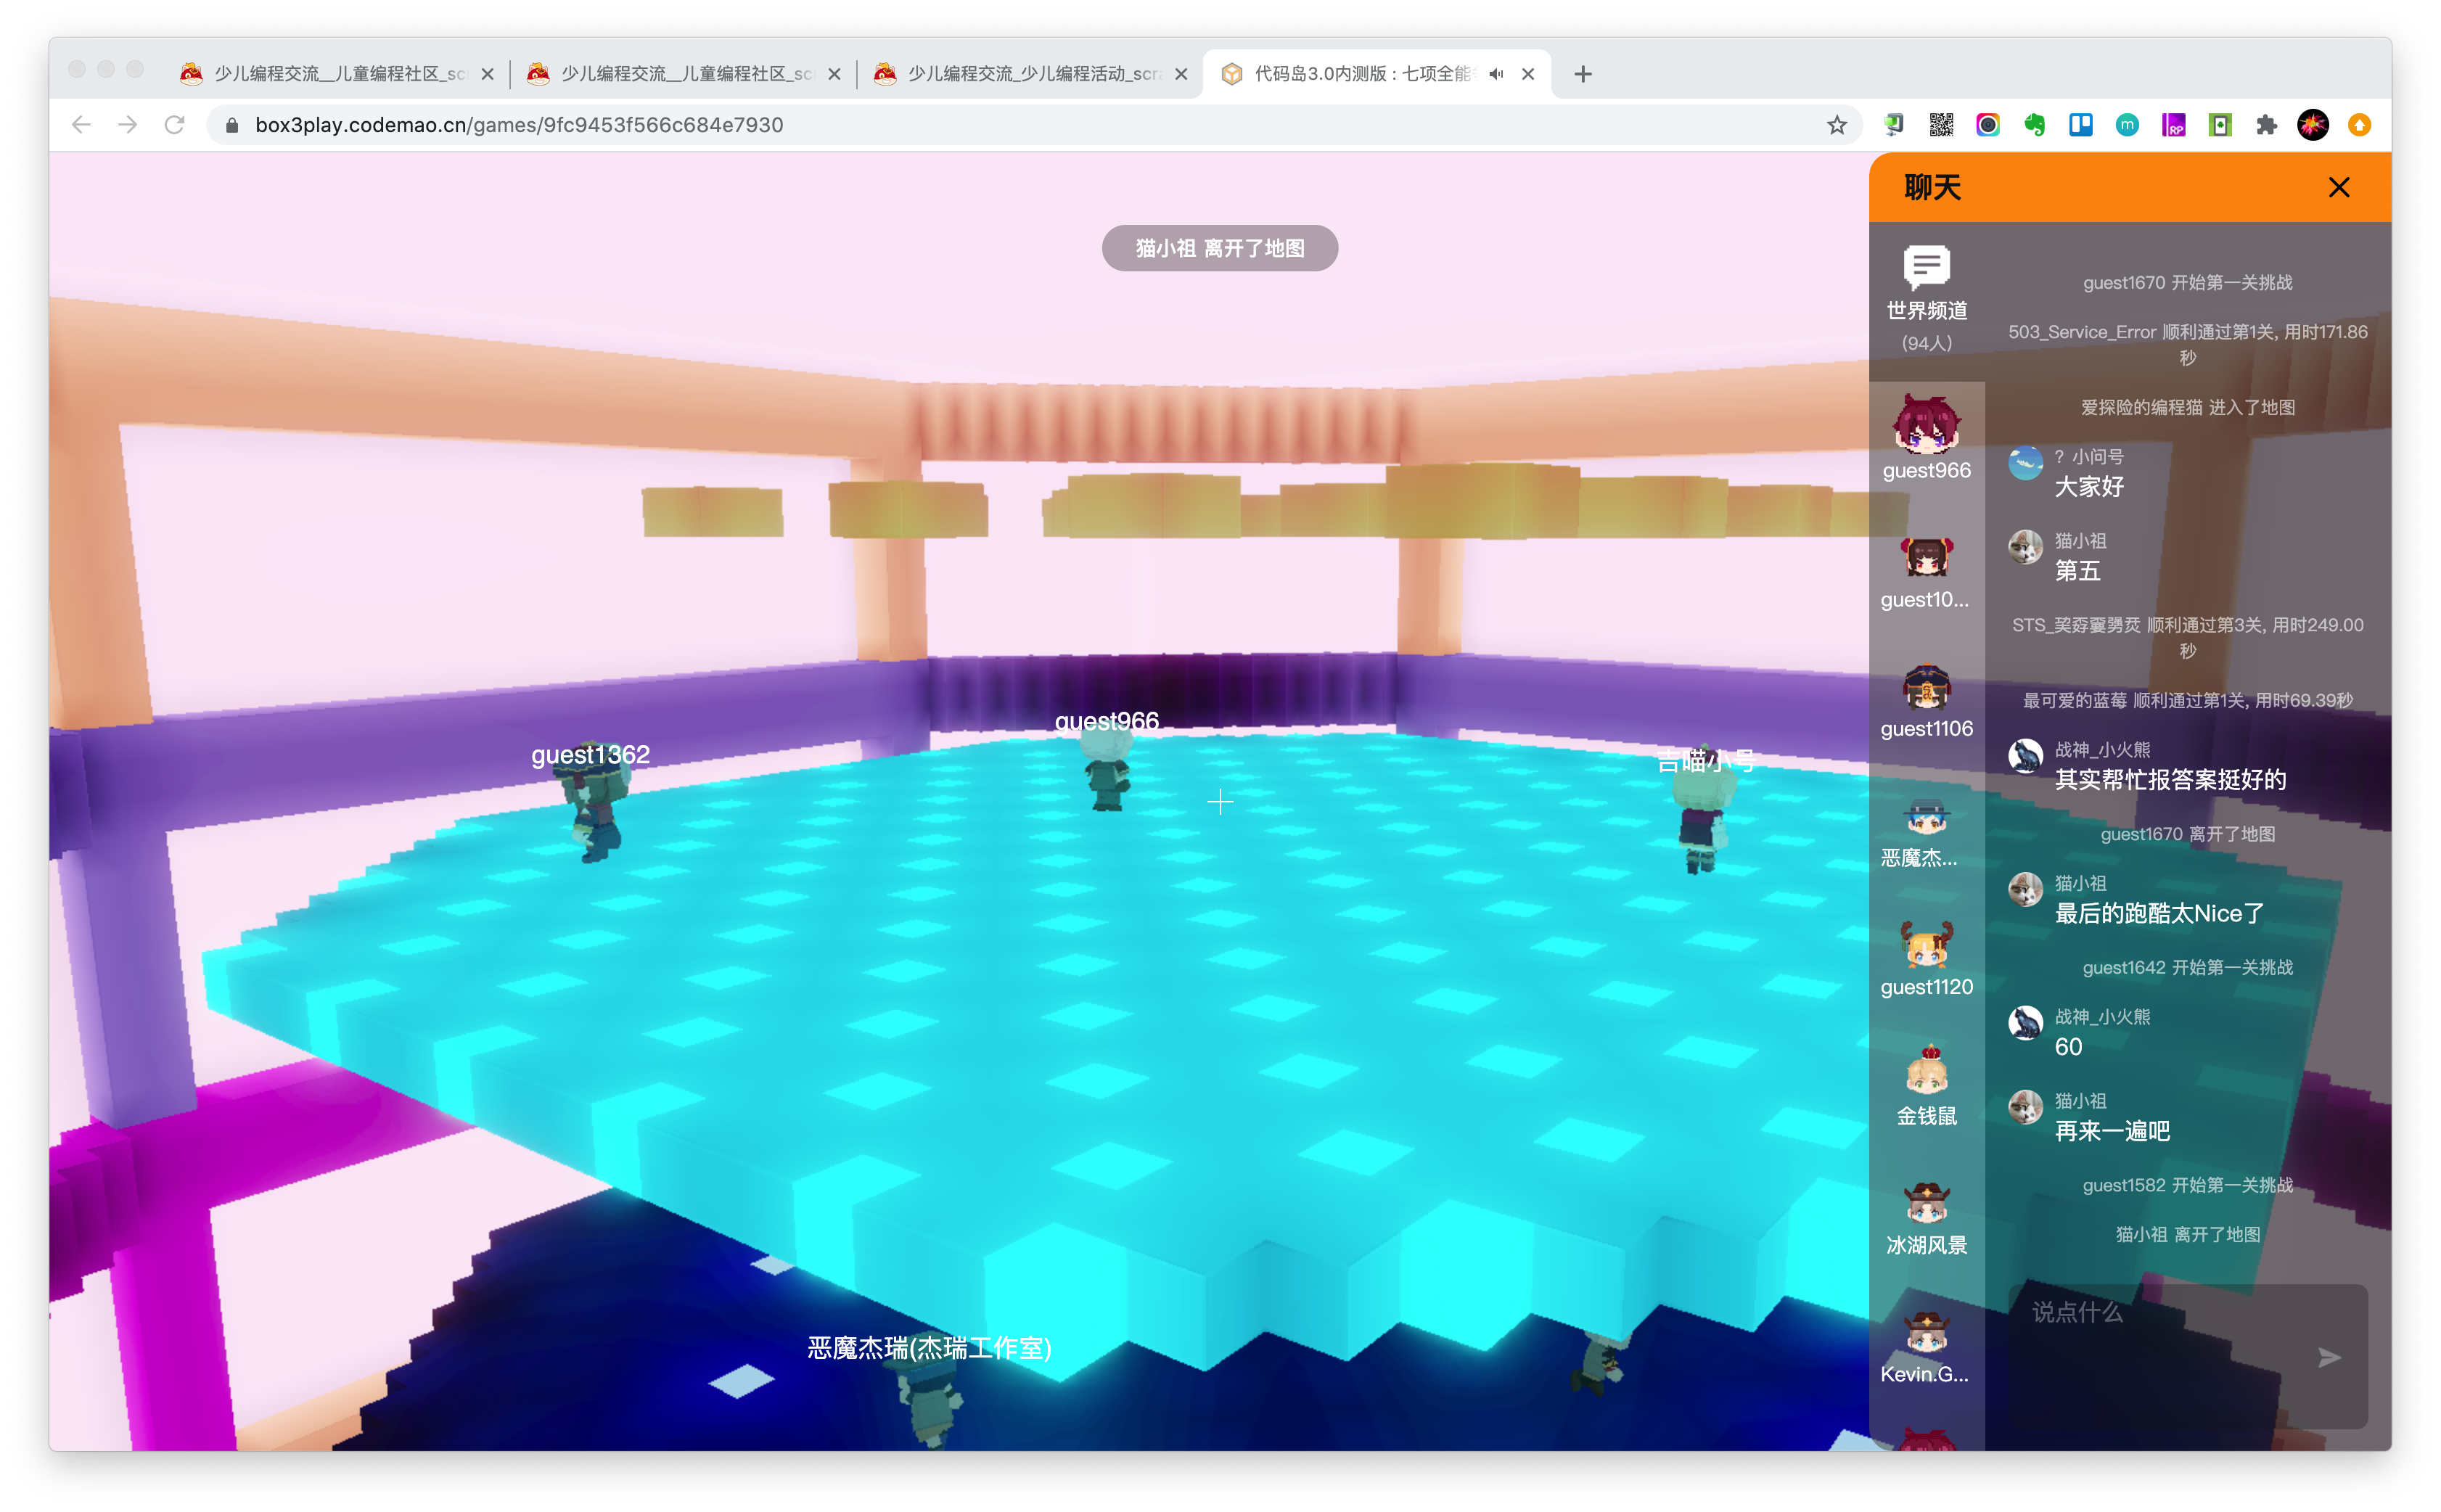The width and height of the screenshot is (2441, 1512).
Task: Reload the current page
Action: [x=174, y=125]
